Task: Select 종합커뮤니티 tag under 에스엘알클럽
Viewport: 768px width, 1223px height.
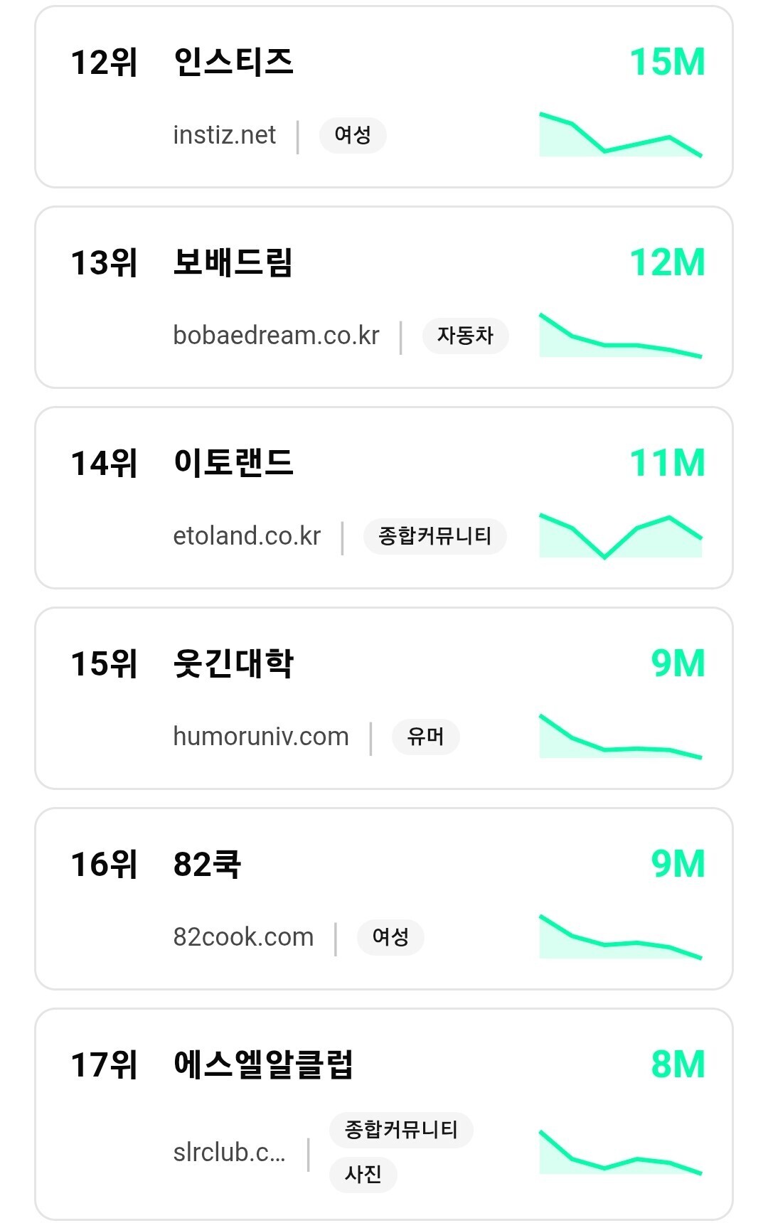Action: [401, 1130]
